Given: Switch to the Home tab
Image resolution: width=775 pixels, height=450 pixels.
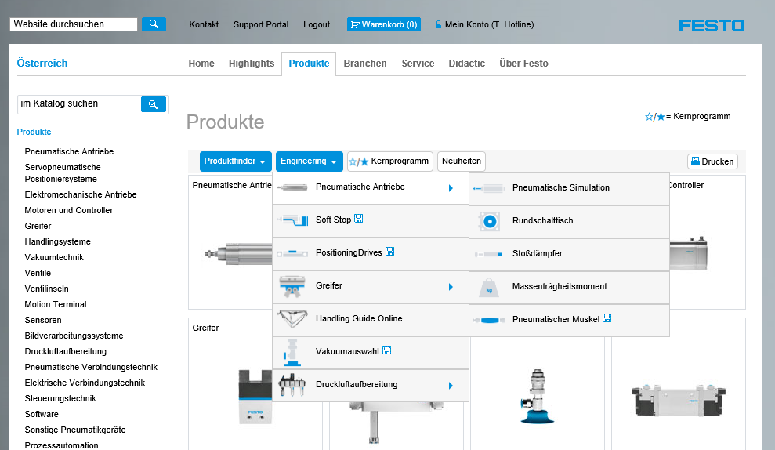Looking at the screenshot, I should [x=201, y=64].
